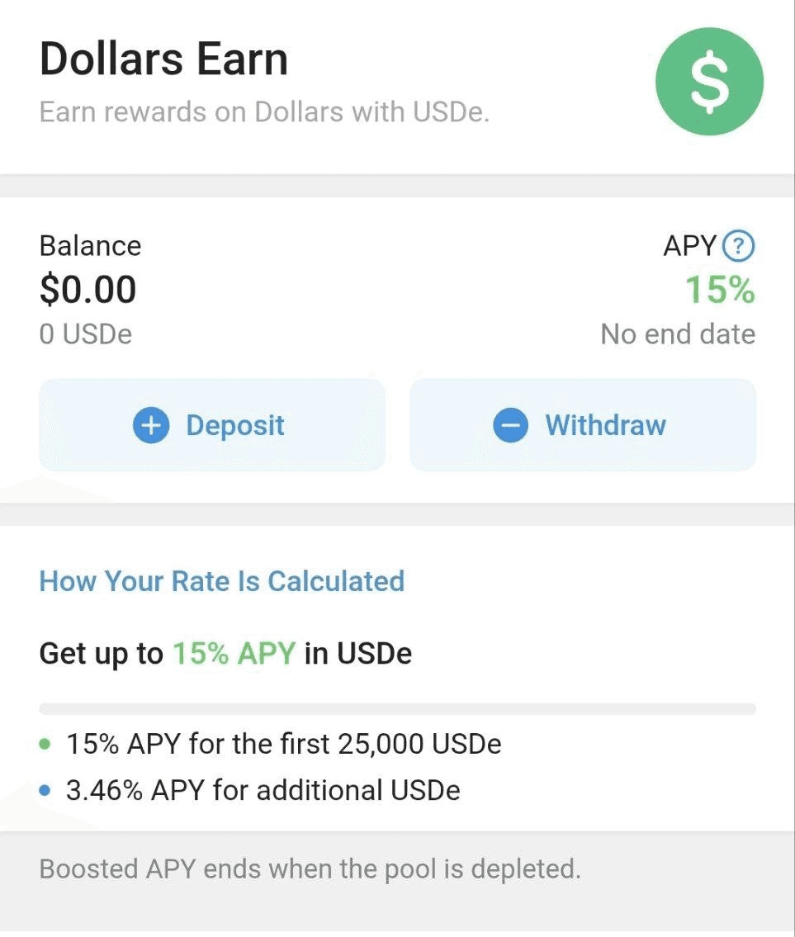Click the Boosted APY ends notice
This screenshot has width=795, height=937.
(310, 868)
